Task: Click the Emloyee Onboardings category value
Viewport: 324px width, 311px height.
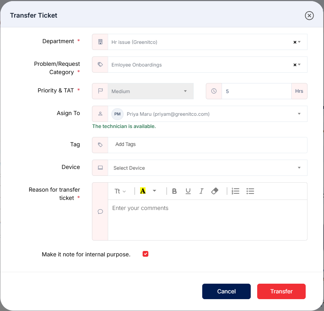Action: click(x=136, y=65)
